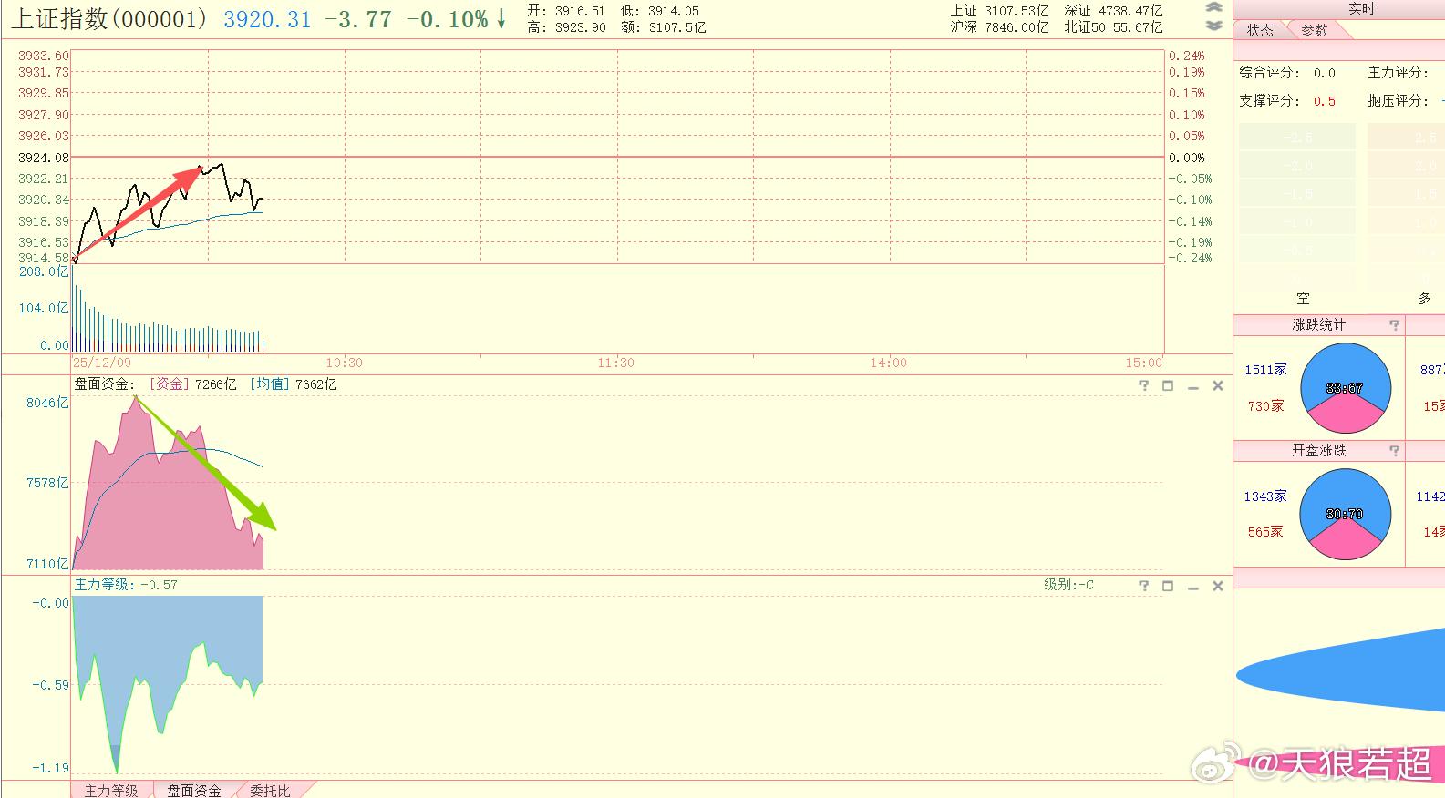Image resolution: width=1445 pixels, height=798 pixels.
Task: Click the 沪深 7846.00亿 turnover figure
Action: [x=999, y=27]
